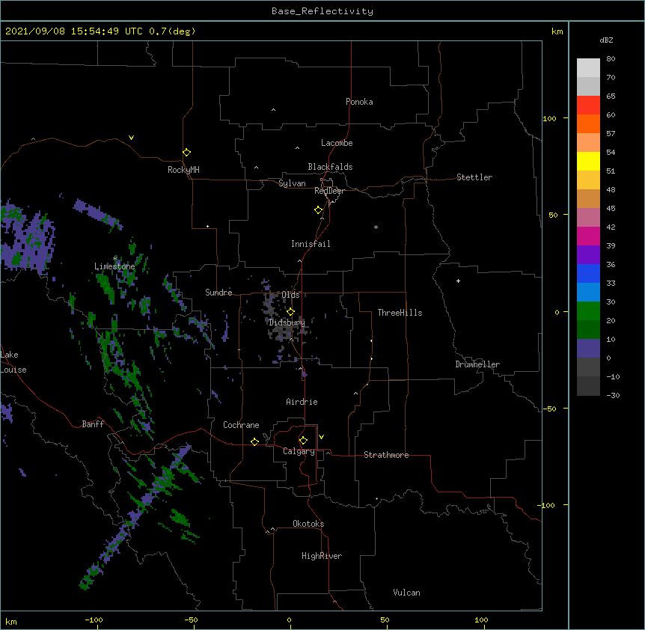Click the 0.7(deg) elevation angle text
Screen dimensions: 645x630
(172, 31)
